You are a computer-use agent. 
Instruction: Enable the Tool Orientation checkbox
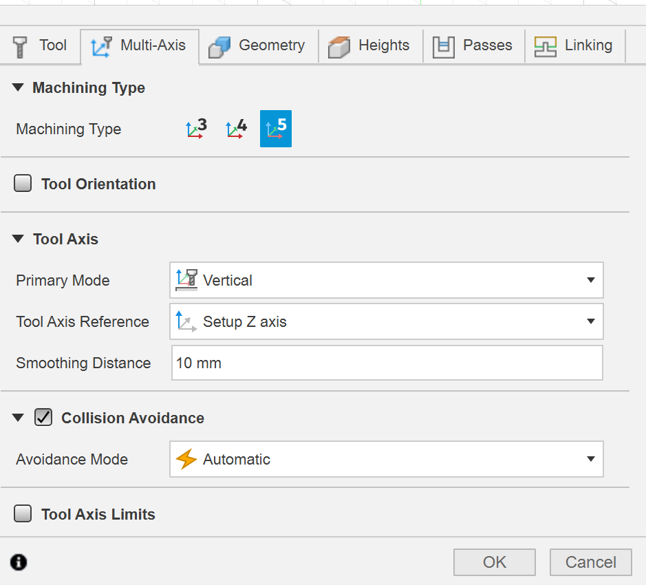point(23,184)
